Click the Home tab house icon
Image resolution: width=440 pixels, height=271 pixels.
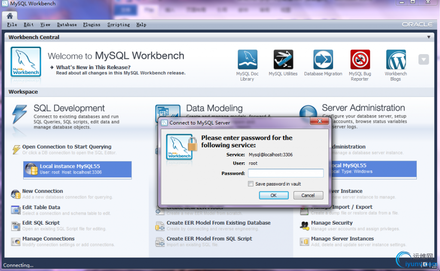(x=10, y=16)
